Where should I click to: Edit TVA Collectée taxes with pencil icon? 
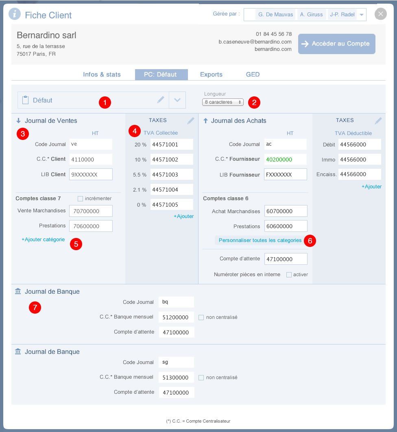[x=191, y=120]
